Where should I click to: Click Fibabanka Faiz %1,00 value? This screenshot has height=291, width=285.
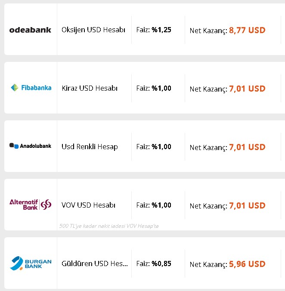coord(161,89)
